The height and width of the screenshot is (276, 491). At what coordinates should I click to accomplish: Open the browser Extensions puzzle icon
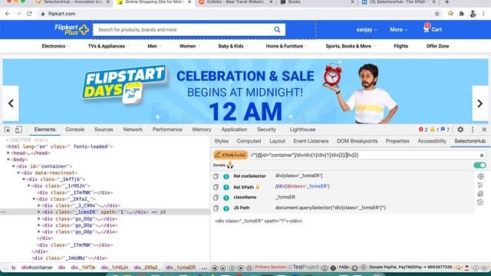461,14
